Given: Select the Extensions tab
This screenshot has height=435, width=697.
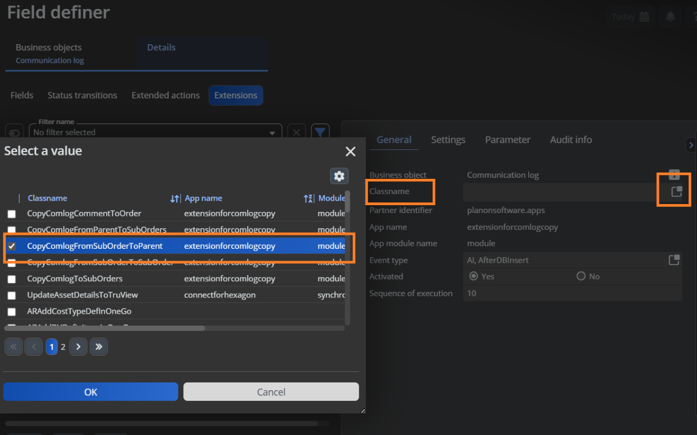Looking at the screenshot, I should point(236,95).
